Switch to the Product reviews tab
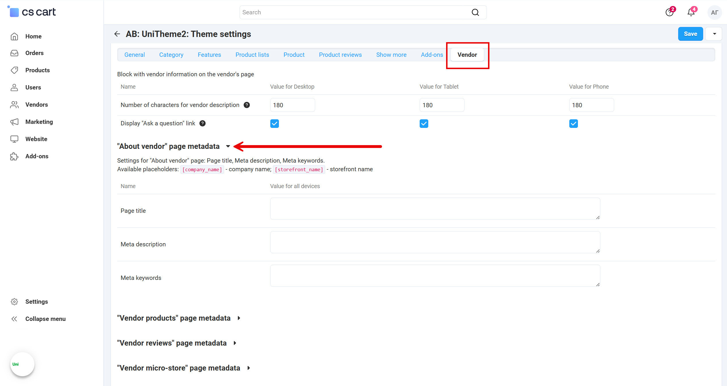Image resolution: width=727 pixels, height=386 pixels. pyautogui.click(x=340, y=55)
